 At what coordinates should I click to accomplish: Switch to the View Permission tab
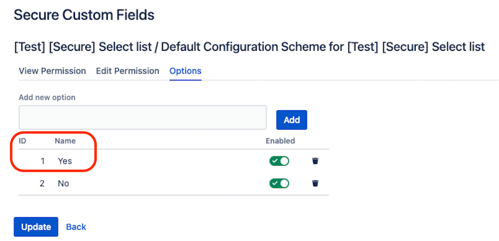[52, 71]
